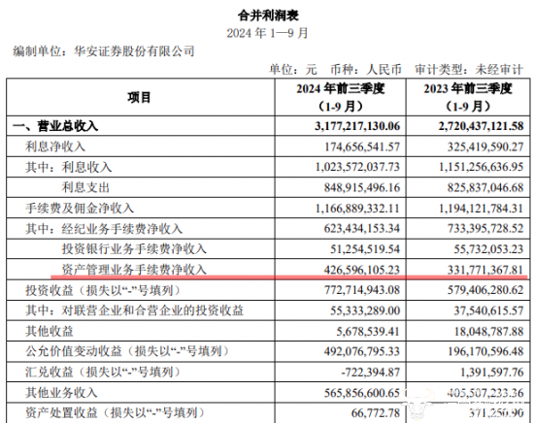Viewport: 534px width, 423px height.
Task: Click the 2023 value 331,771,367.81
Action: point(485,270)
